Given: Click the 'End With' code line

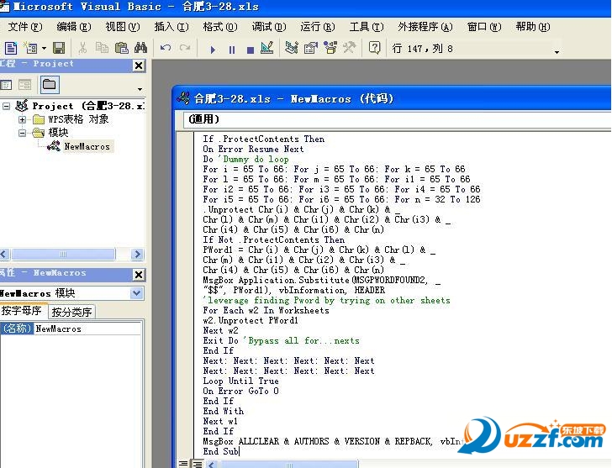Looking at the screenshot, I should [x=224, y=411].
